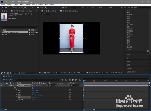Open the 文件(F) menu
The image size is (151, 111).
point(3,5)
